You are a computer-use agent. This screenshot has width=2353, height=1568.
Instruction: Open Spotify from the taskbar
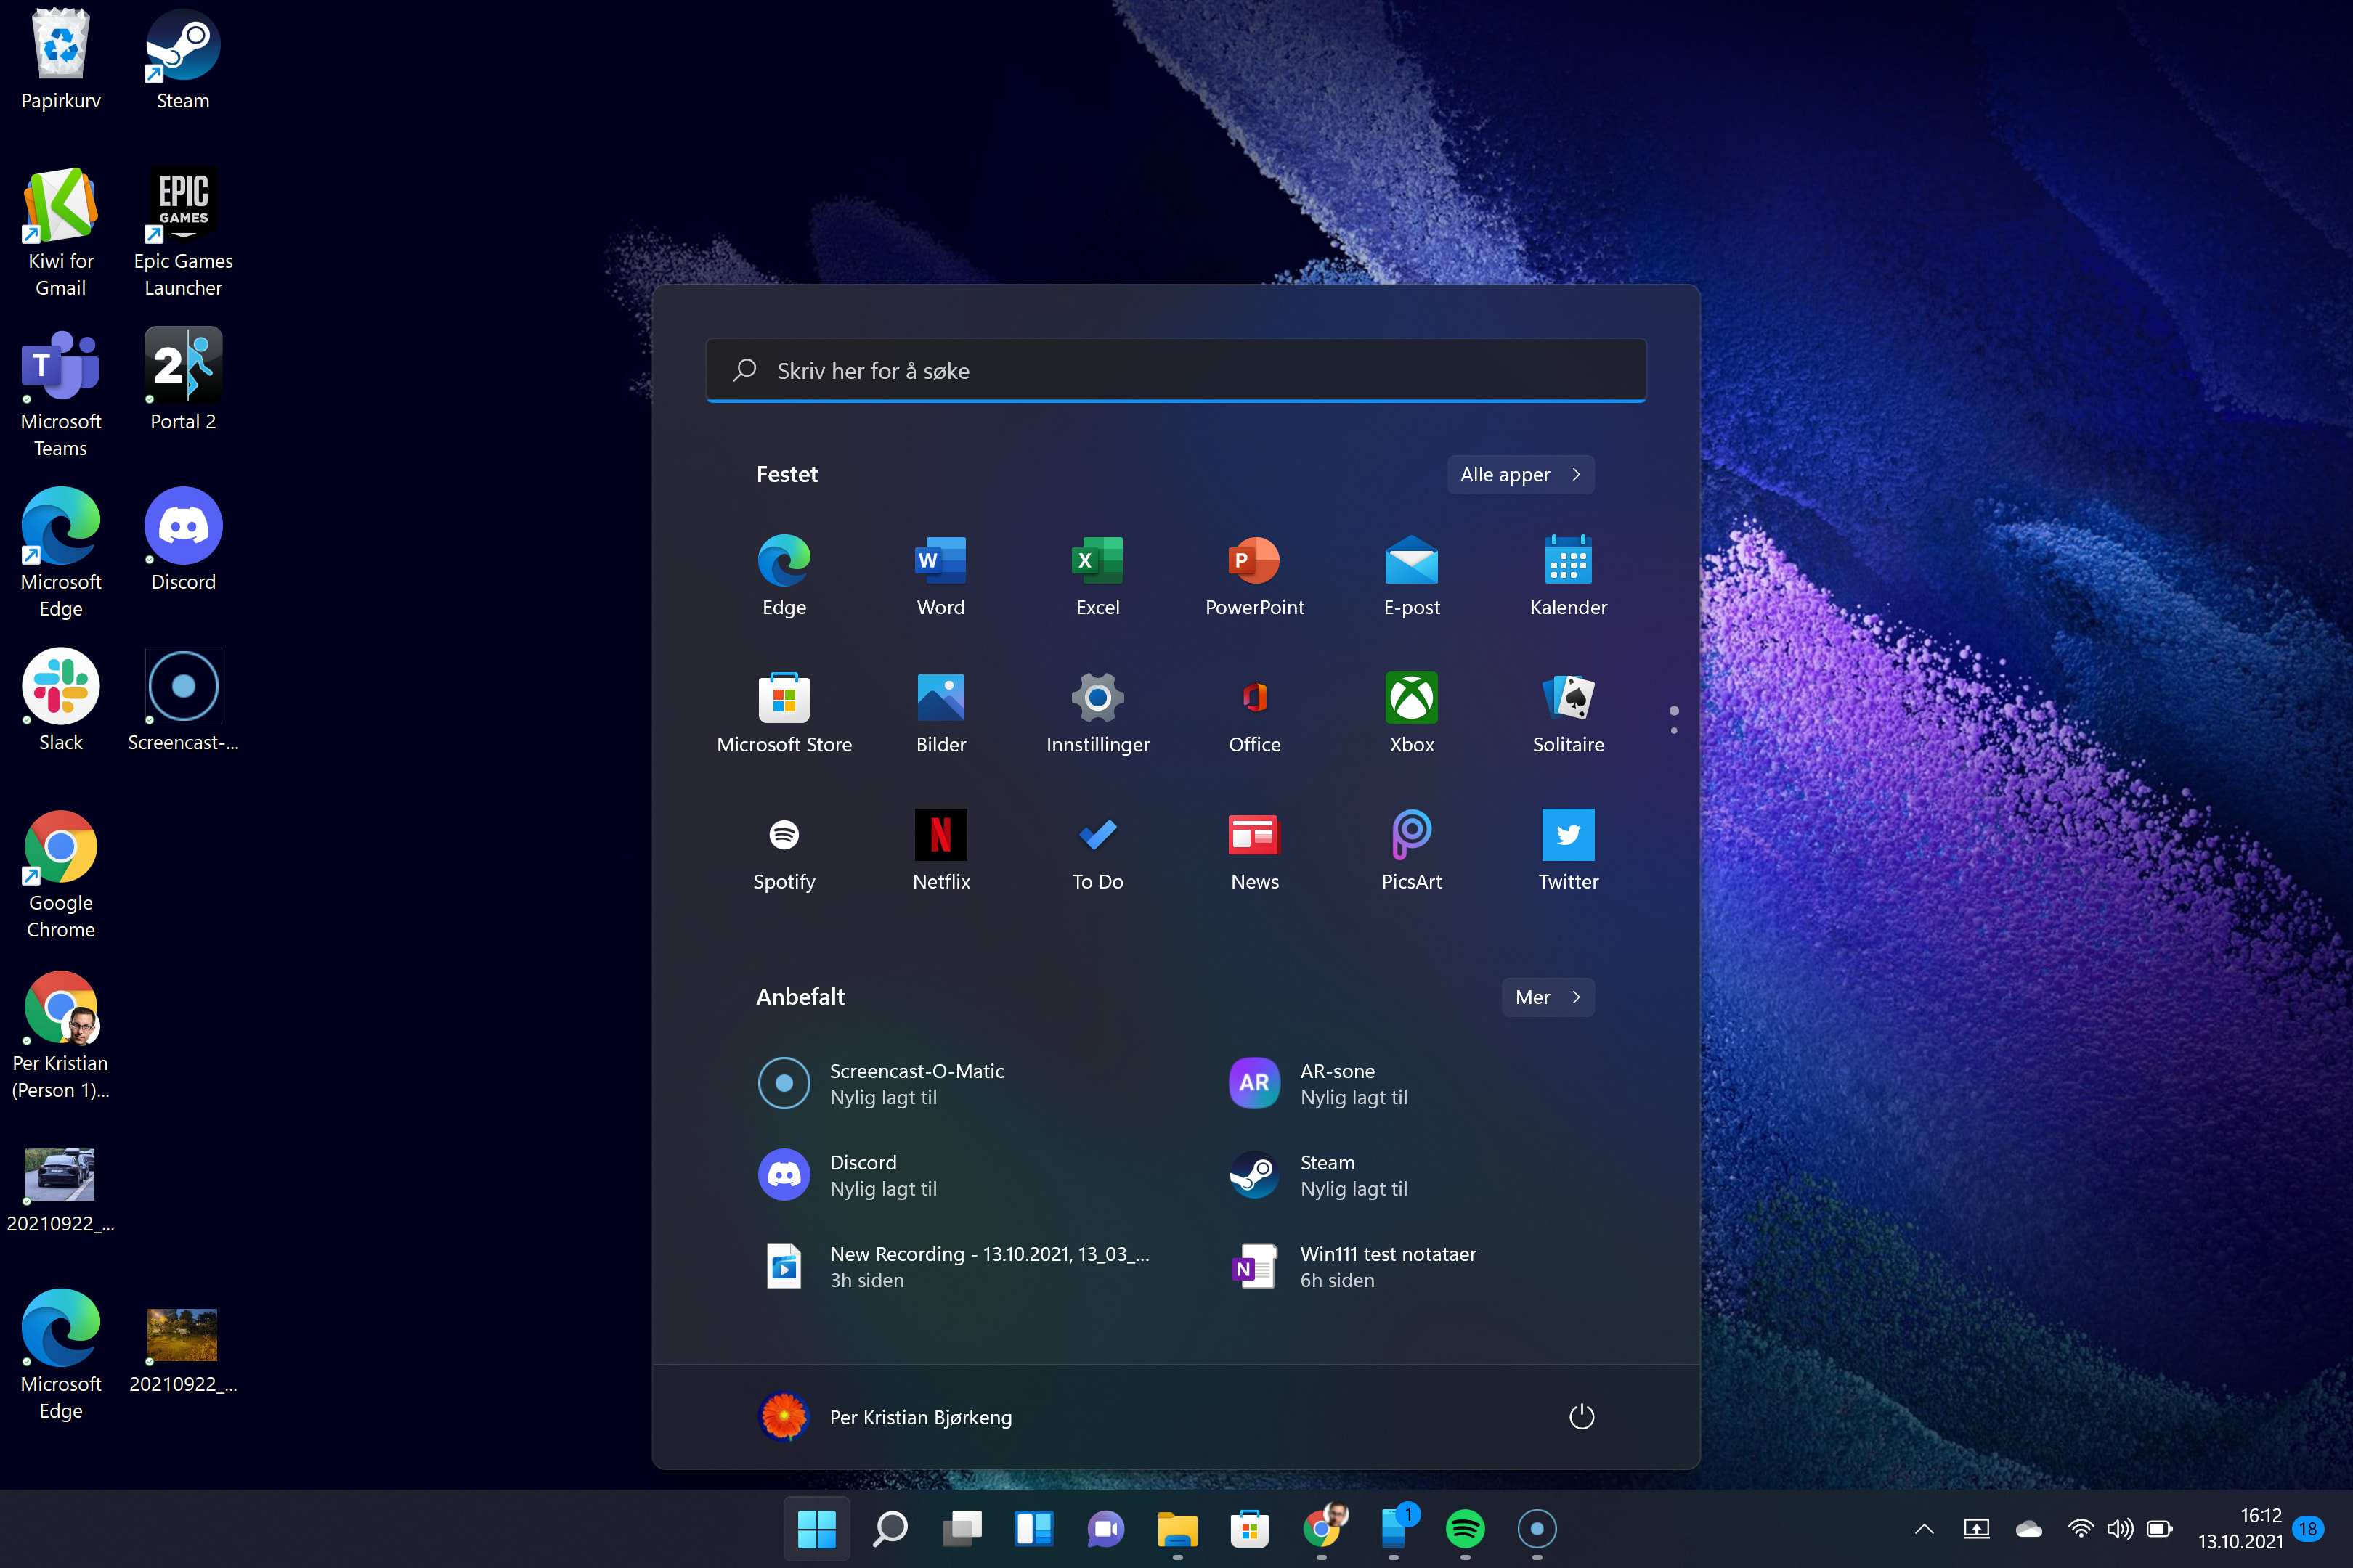coord(1465,1528)
